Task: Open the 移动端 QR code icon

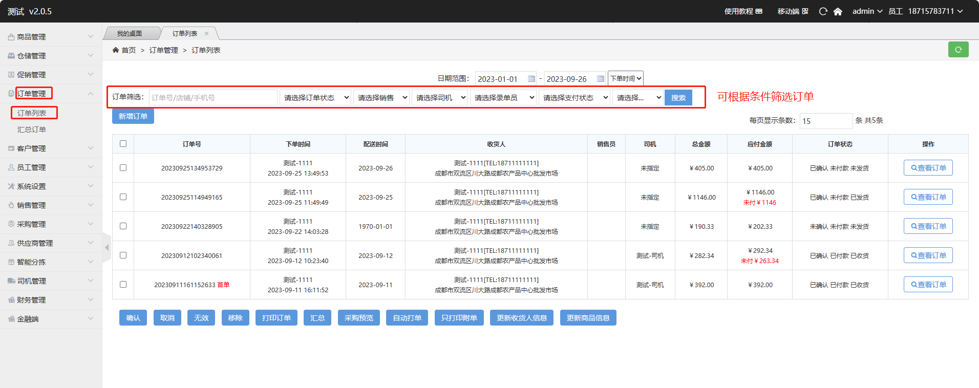Action: (x=805, y=11)
